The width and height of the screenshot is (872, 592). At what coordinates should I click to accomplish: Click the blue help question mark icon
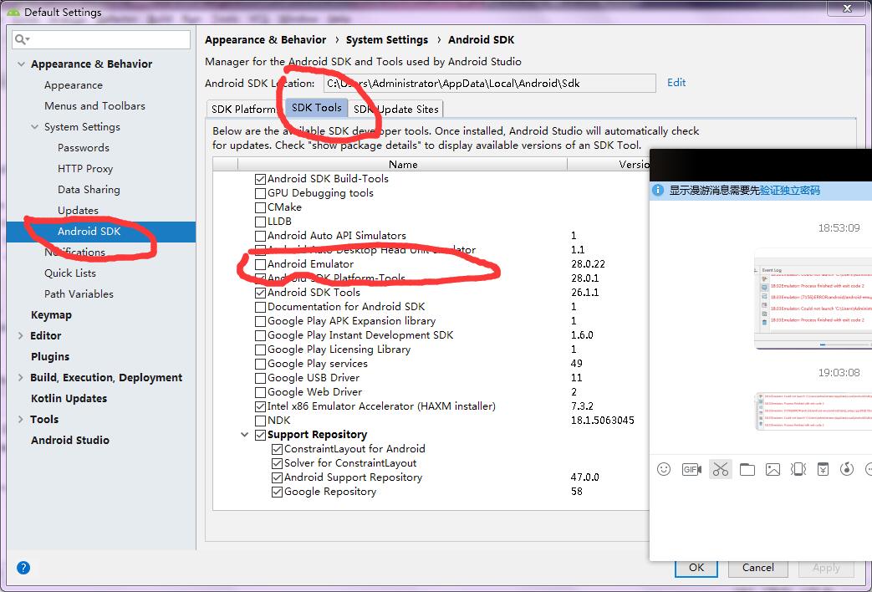23,568
